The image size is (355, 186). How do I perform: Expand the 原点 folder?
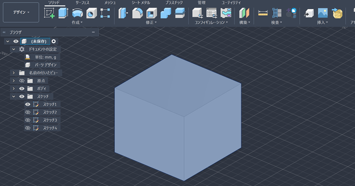coord(14,81)
